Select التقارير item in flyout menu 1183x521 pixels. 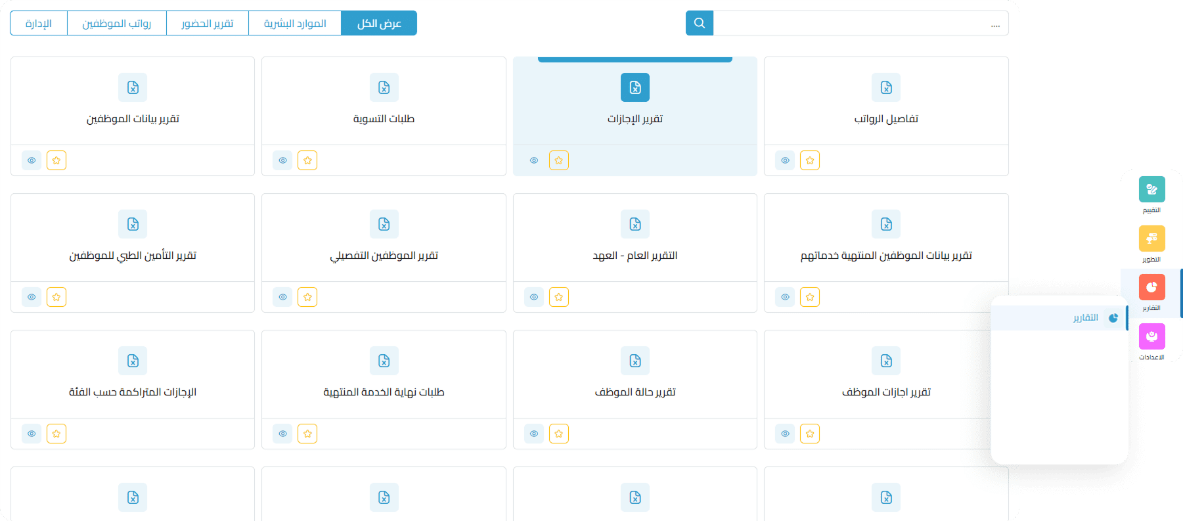coord(1085,318)
